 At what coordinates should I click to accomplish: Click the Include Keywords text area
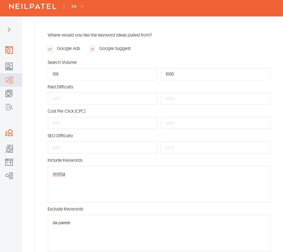point(159,184)
